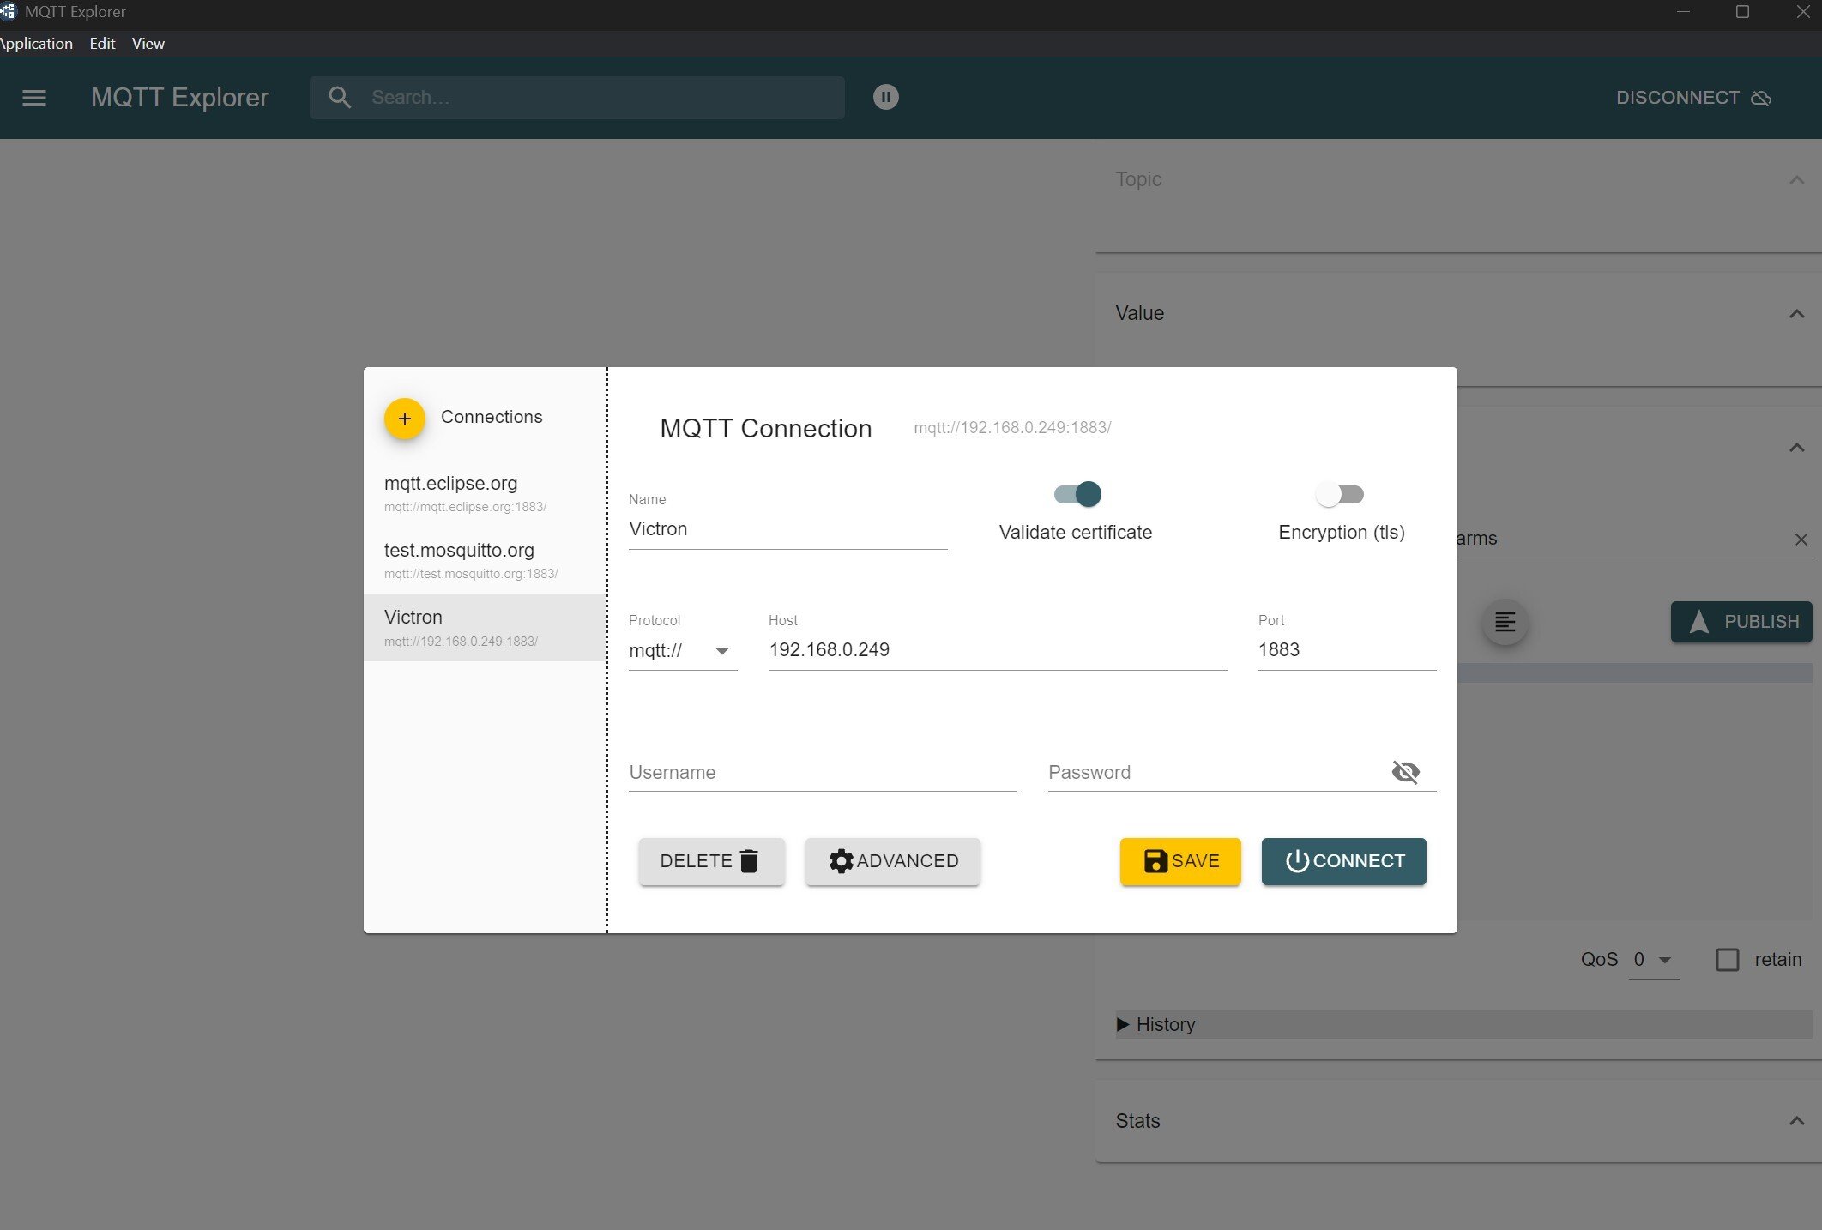Image resolution: width=1822 pixels, height=1230 pixels.
Task: Open the Protocol mqtt:// dropdown
Action: click(x=683, y=650)
